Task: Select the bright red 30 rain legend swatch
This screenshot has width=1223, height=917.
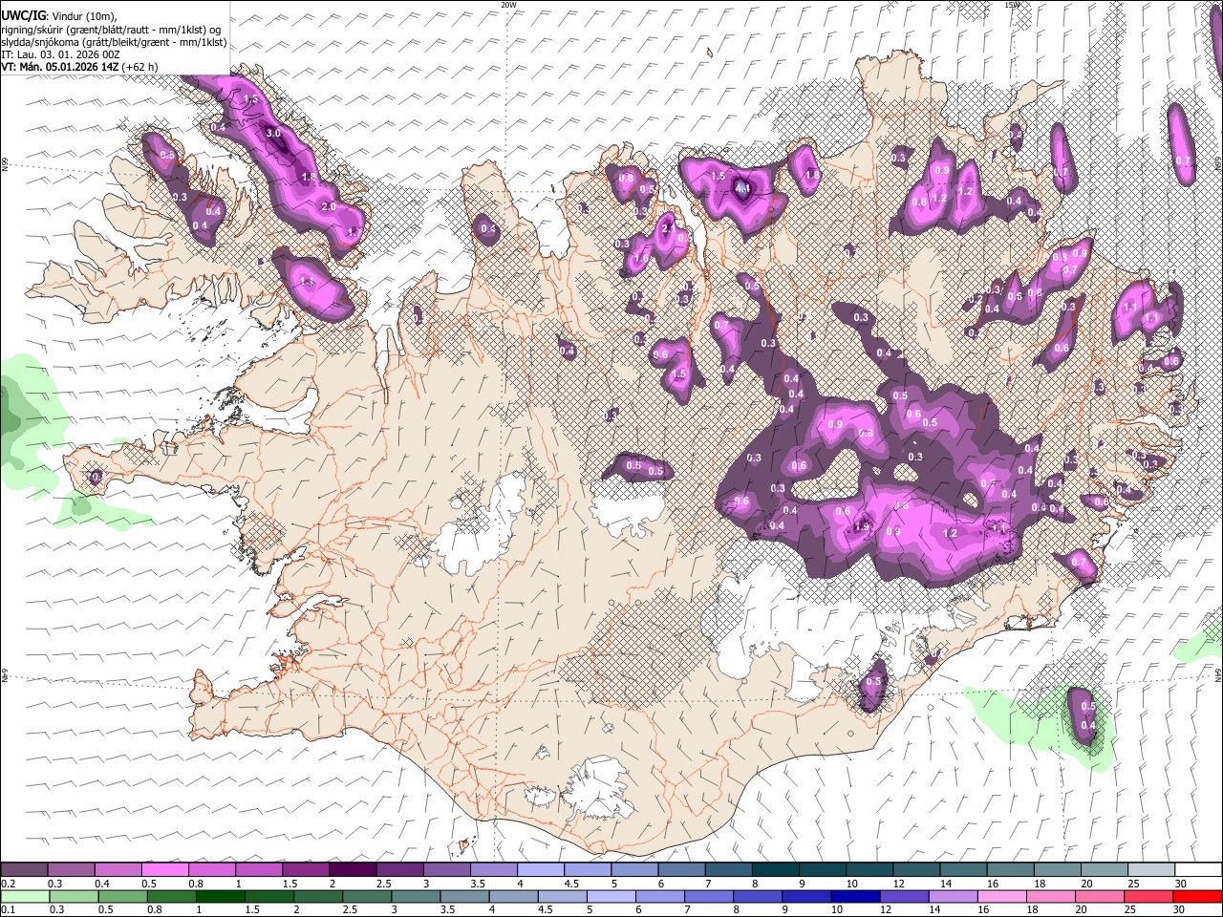Action: [1198, 897]
